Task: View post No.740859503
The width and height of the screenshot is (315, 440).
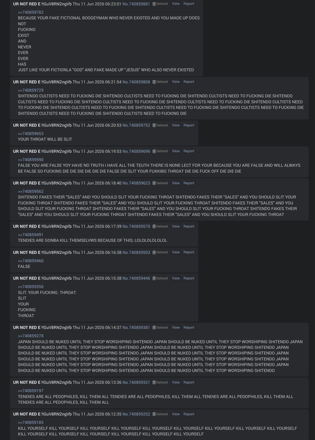Action: click(176, 252)
